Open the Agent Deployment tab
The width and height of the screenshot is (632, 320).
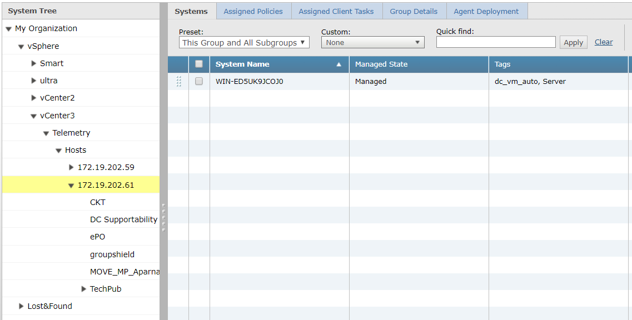(486, 11)
